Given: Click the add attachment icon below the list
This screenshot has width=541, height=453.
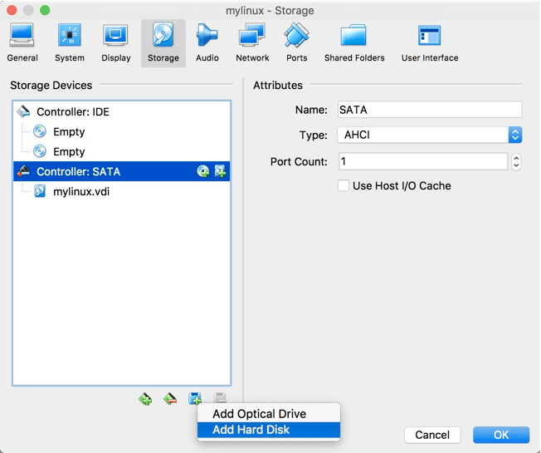Looking at the screenshot, I should click(x=195, y=399).
